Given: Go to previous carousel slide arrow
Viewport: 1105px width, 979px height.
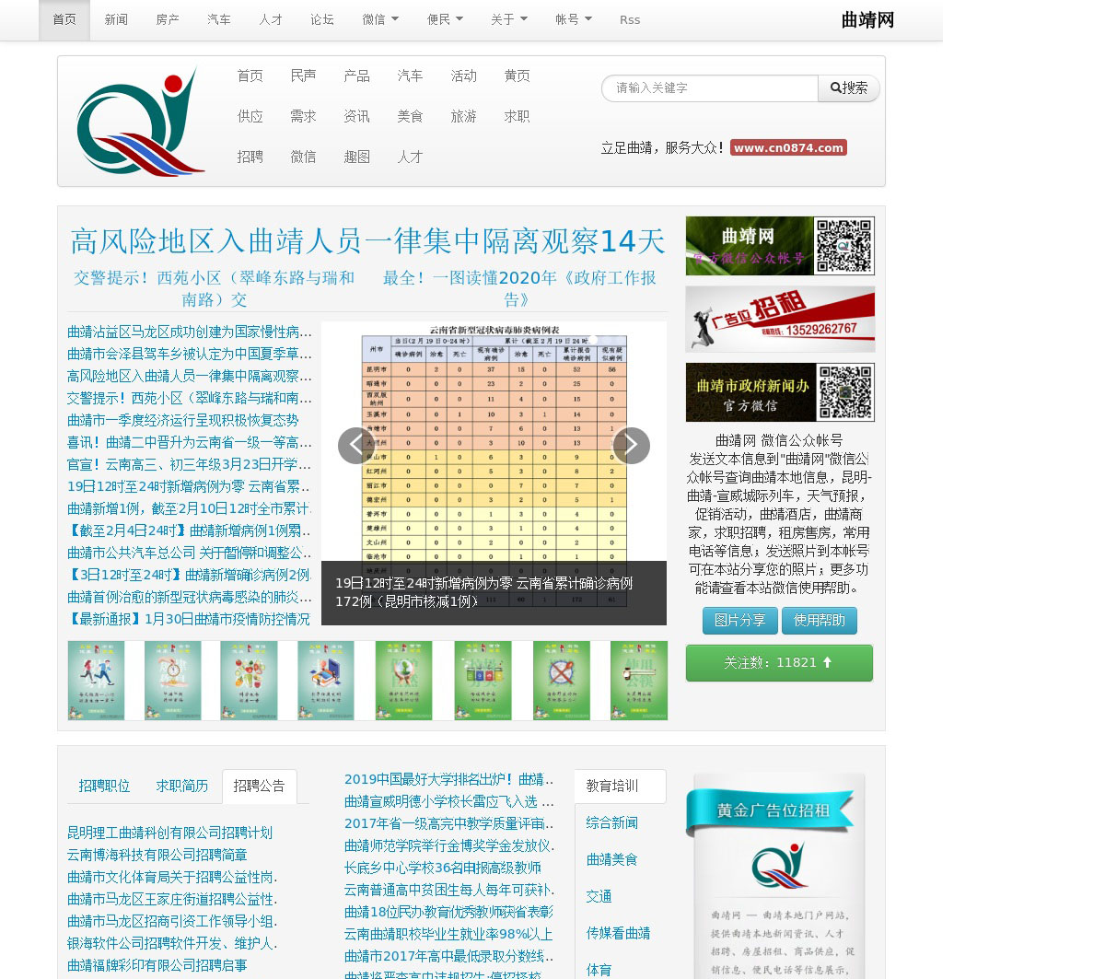Looking at the screenshot, I should 355,446.
